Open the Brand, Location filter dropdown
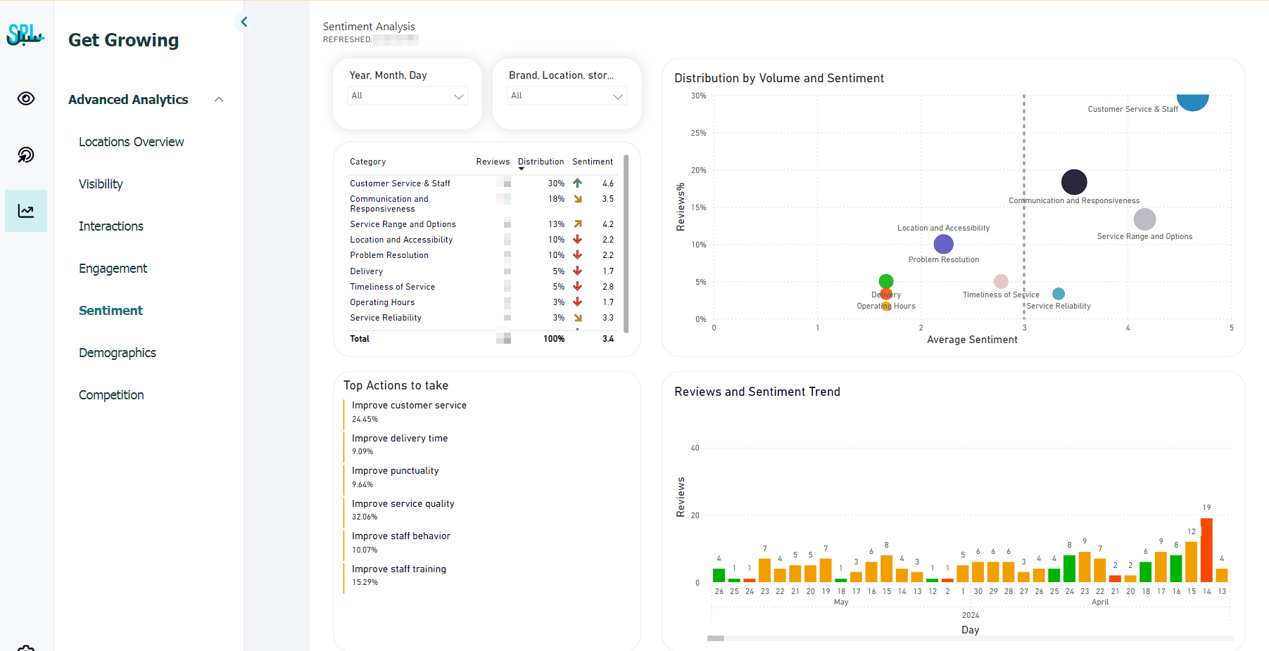 click(x=567, y=96)
